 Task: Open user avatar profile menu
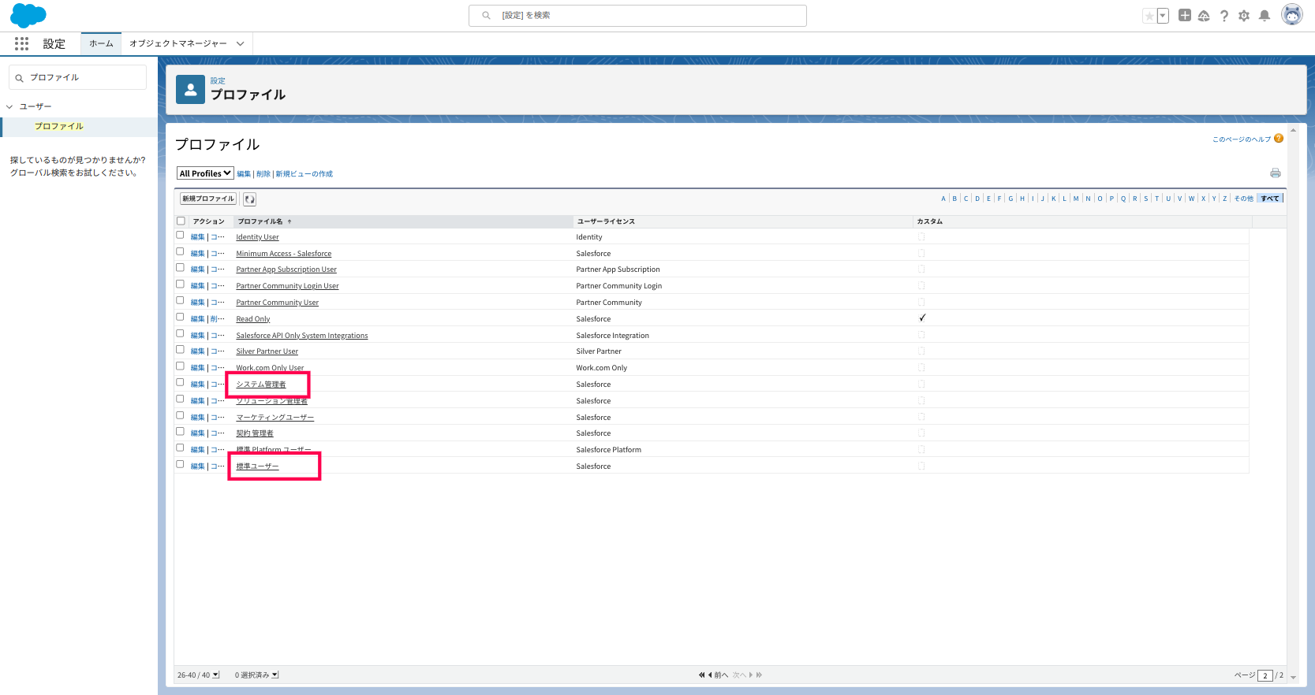click(1292, 15)
